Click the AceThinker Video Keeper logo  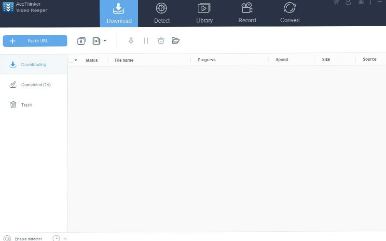point(8,7)
